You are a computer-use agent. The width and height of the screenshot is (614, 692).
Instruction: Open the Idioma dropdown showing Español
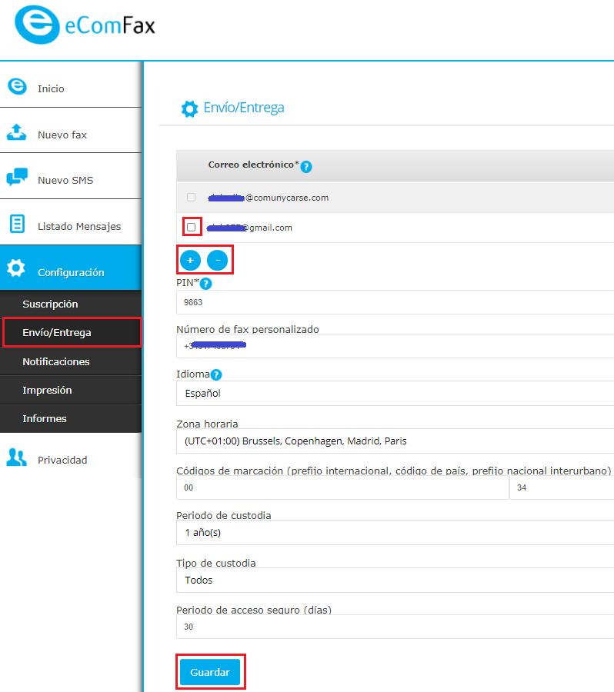(x=395, y=393)
